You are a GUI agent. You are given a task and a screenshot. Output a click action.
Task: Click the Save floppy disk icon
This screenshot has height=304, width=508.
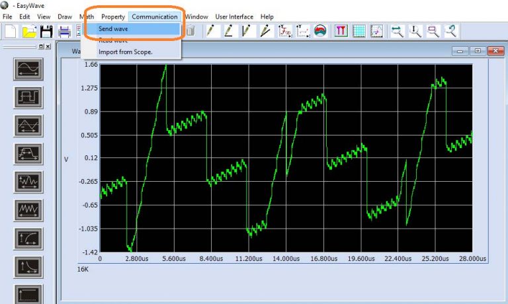(x=46, y=31)
